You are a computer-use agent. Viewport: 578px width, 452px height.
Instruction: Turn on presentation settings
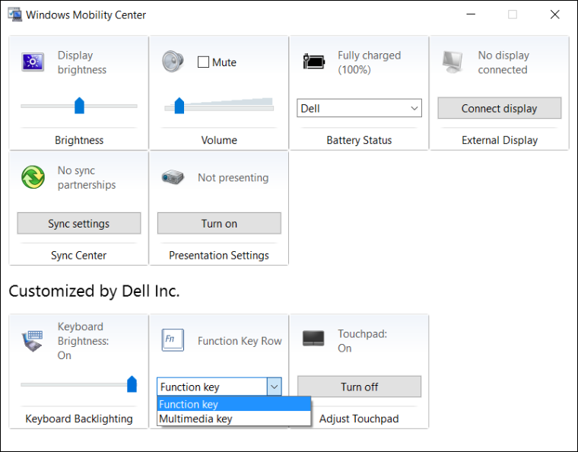point(219,224)
